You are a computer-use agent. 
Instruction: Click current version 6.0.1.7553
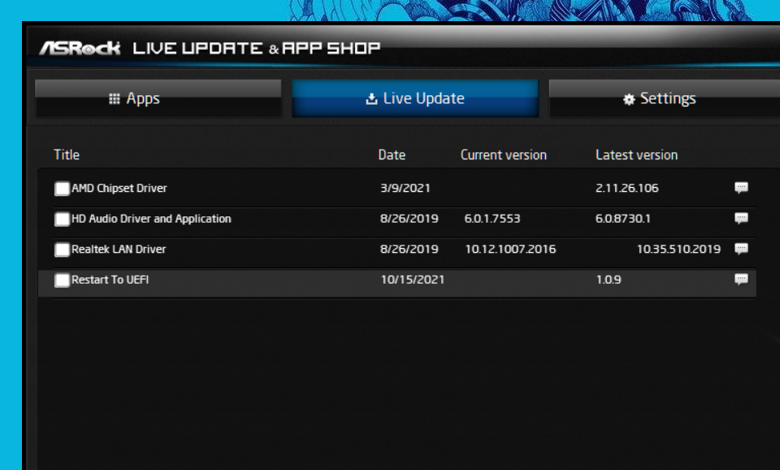pos(492,219)
